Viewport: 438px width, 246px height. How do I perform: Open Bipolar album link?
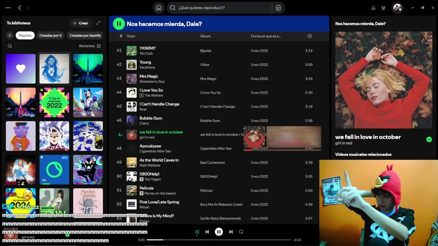pos(206,51)
